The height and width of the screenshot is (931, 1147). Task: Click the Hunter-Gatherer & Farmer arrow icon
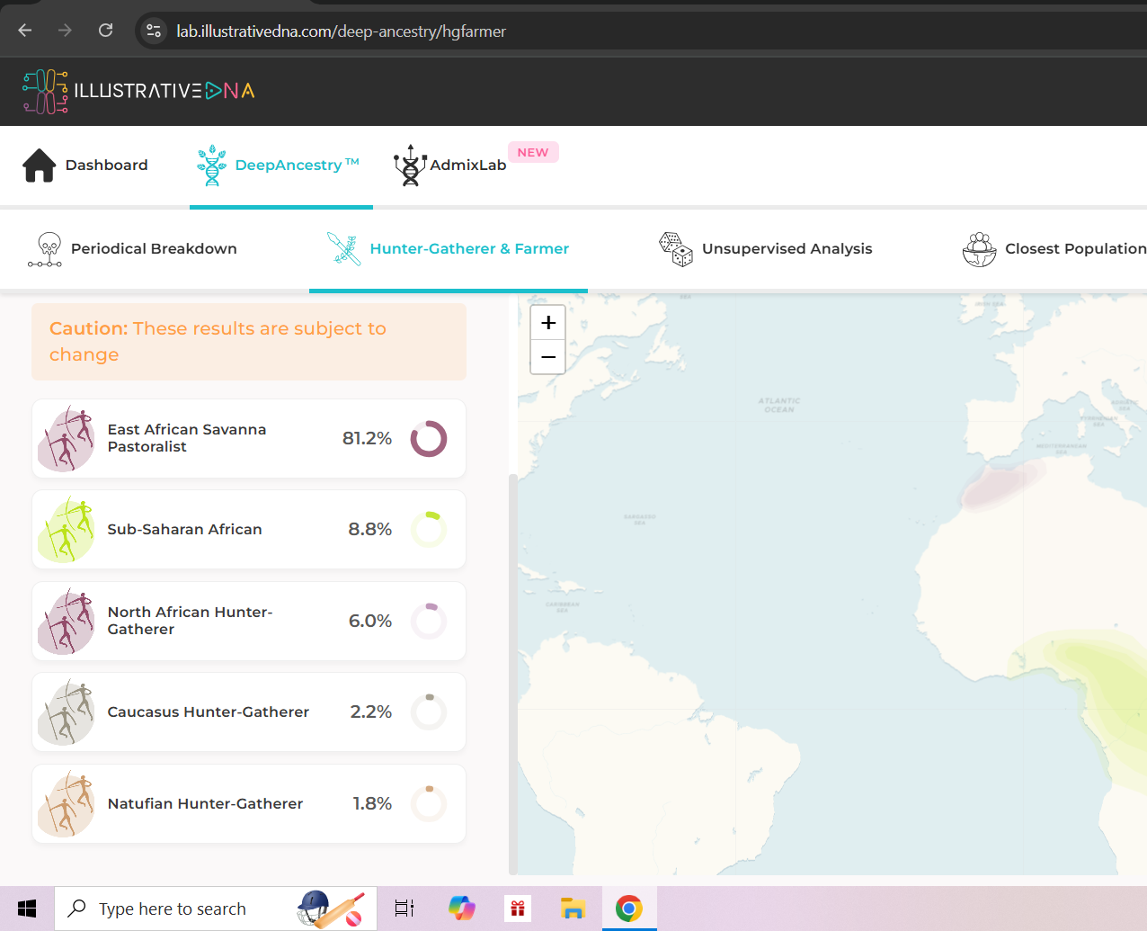[x=344, y=249]
